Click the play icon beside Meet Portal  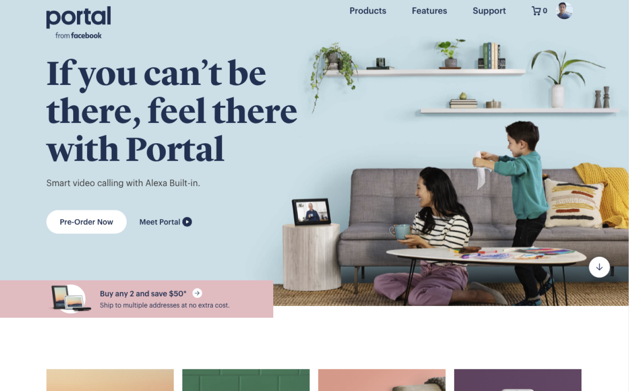click(x=187, y=222)
